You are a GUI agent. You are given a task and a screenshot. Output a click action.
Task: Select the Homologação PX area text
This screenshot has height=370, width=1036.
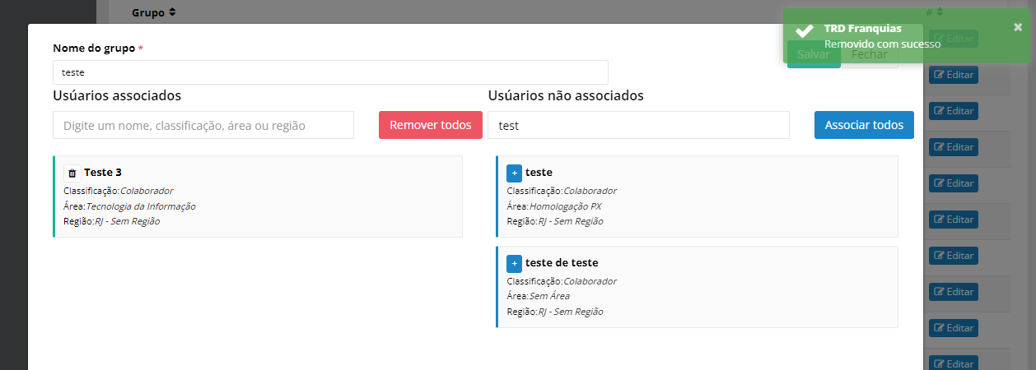[x=565, y=206]
